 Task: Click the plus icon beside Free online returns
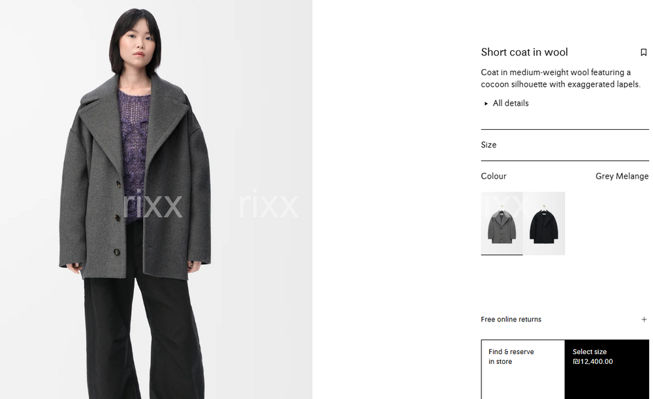(x=644, y=319)
